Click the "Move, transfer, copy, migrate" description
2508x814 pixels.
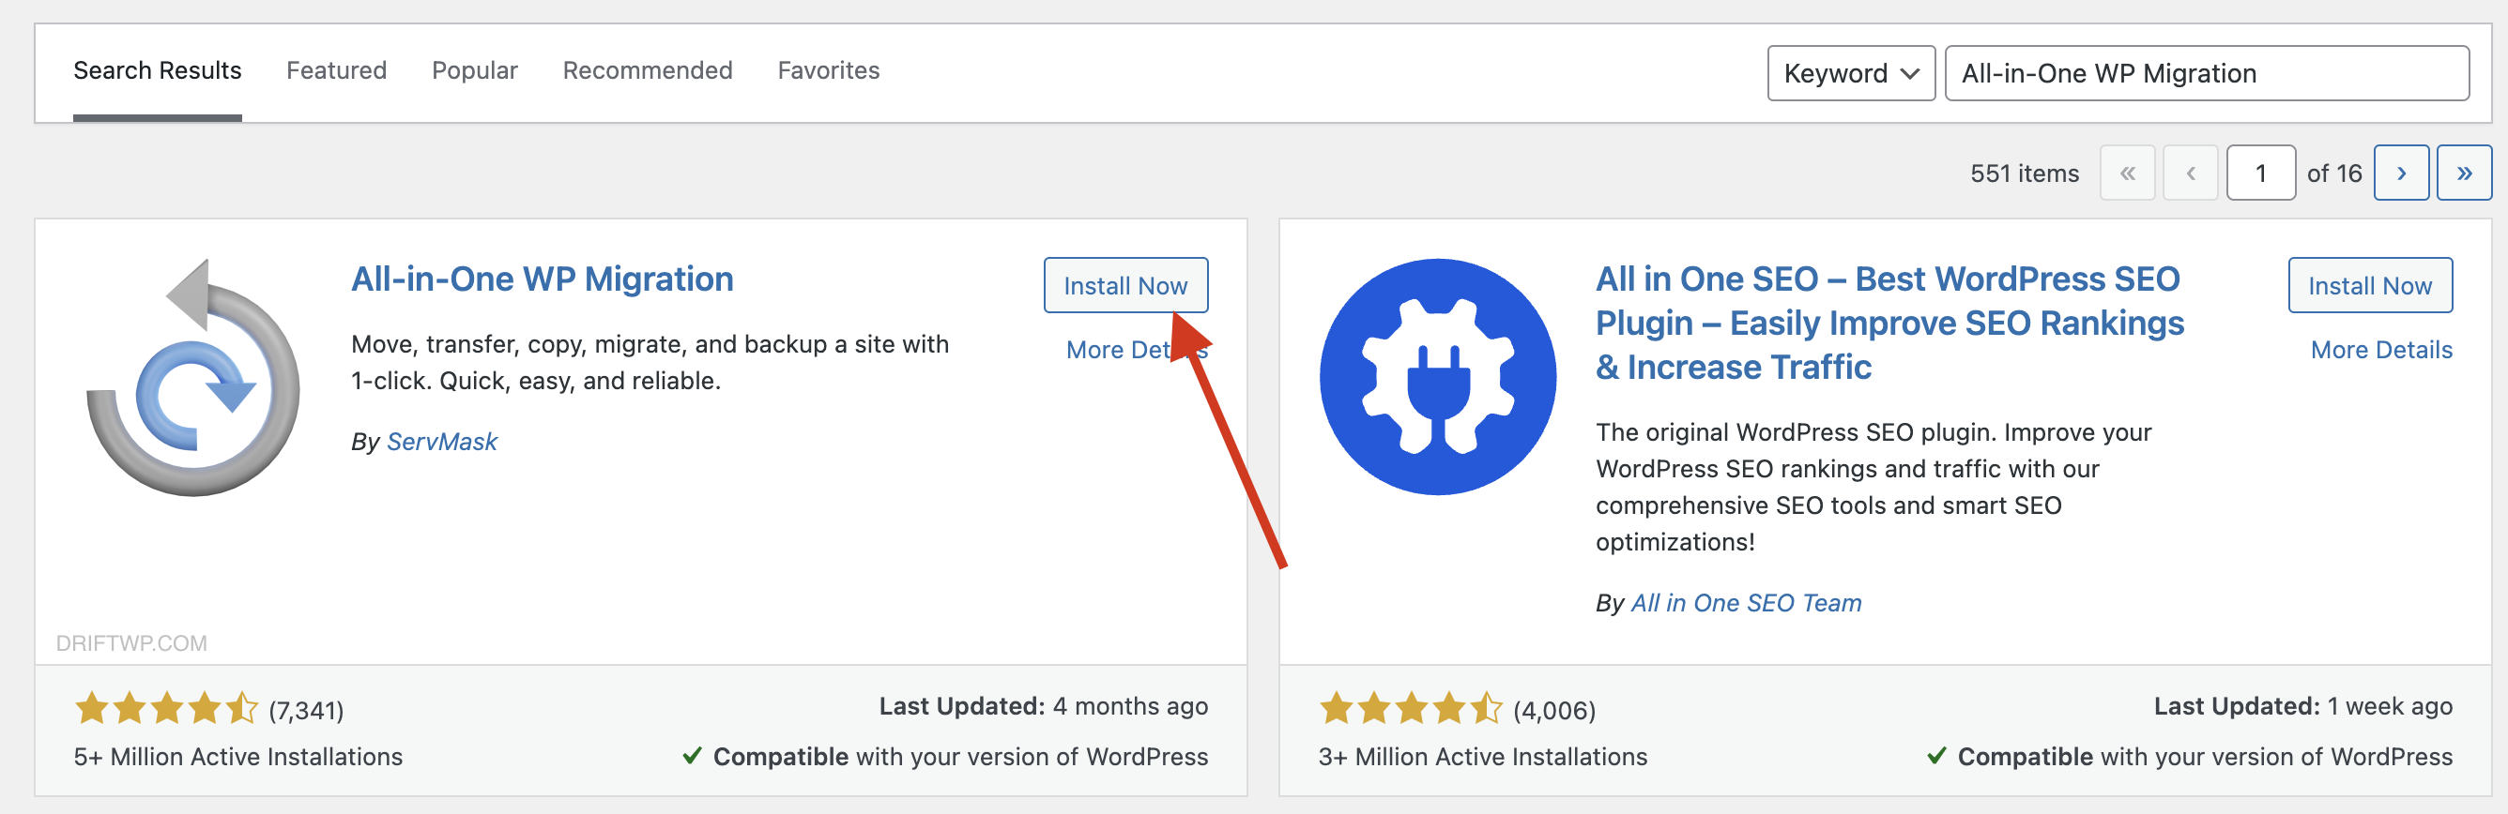(x=650, y=363)
